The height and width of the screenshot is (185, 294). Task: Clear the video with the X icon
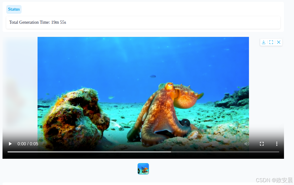tap(279, 42)
